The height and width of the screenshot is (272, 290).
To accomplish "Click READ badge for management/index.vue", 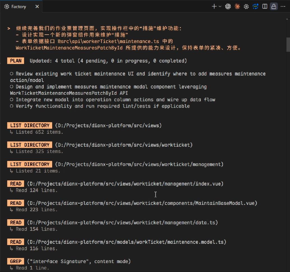I will click(x=16, y=184).
